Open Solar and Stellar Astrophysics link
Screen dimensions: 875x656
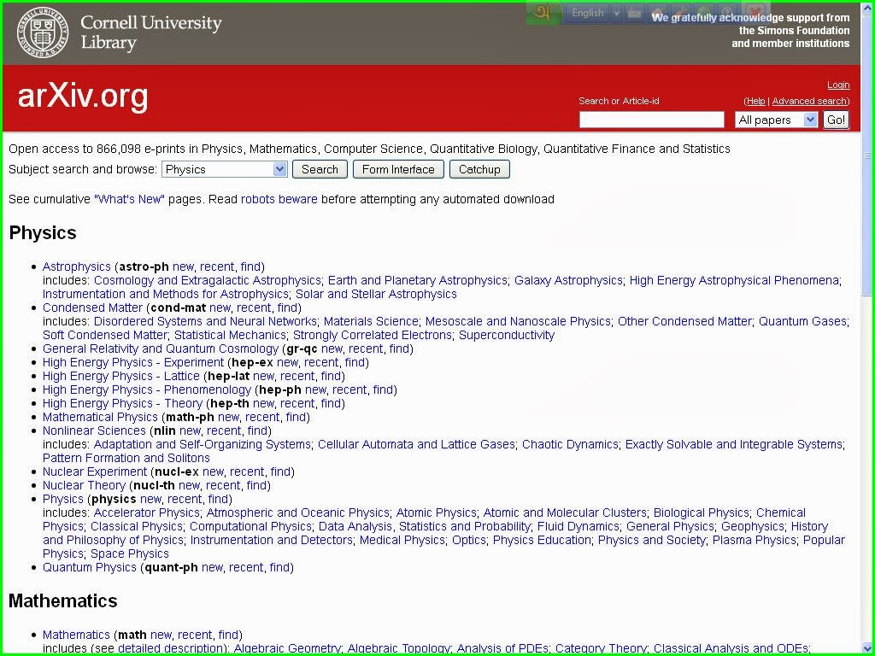click(376, 294)
